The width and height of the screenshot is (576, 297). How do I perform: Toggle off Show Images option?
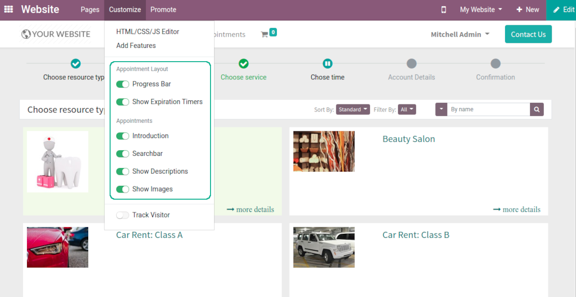point(122,189)
